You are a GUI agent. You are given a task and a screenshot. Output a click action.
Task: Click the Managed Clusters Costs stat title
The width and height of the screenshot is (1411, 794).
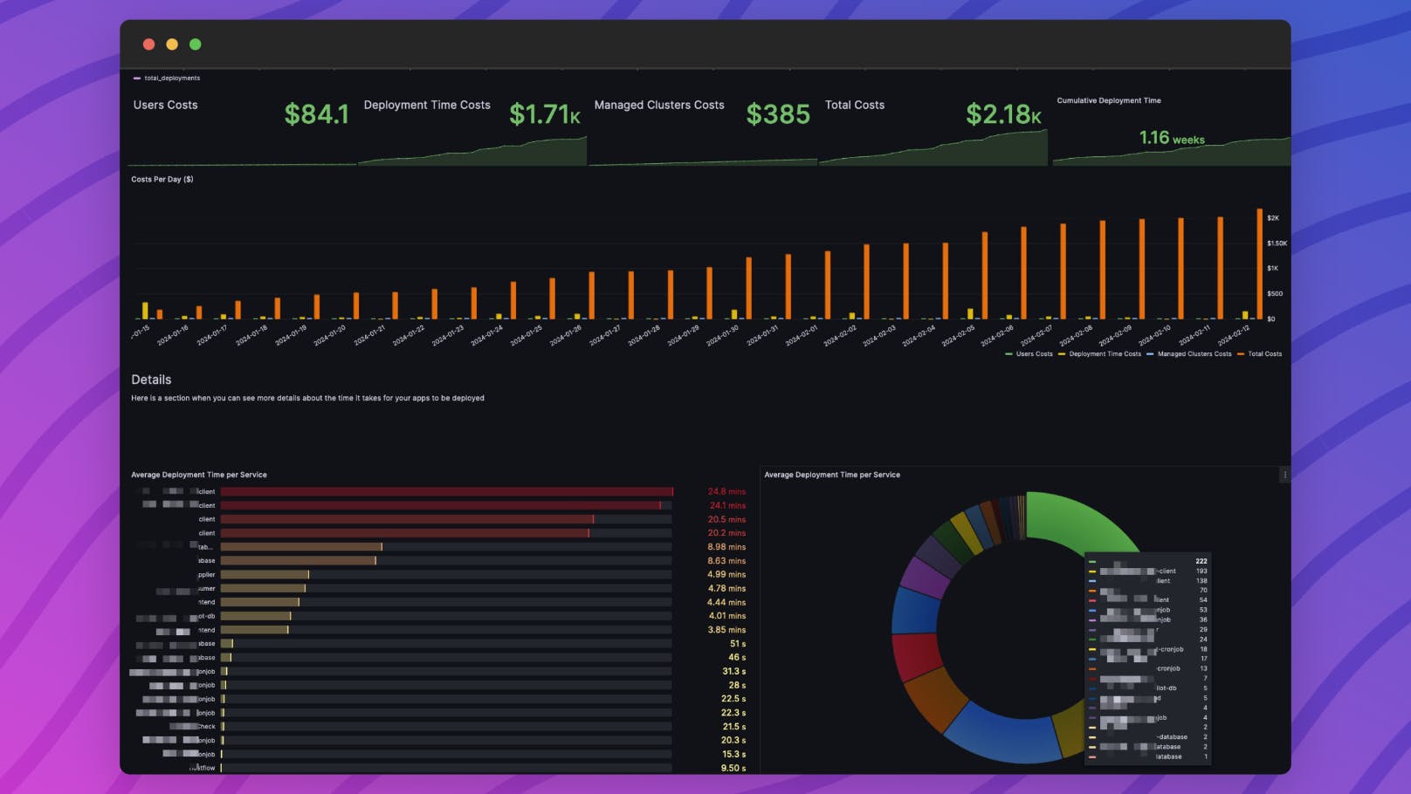[659, 105]
